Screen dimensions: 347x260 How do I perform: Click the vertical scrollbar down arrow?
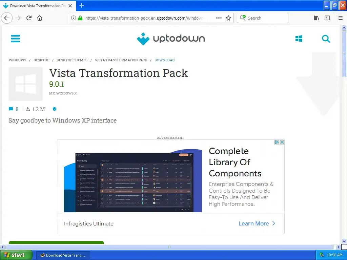(344, 241)
